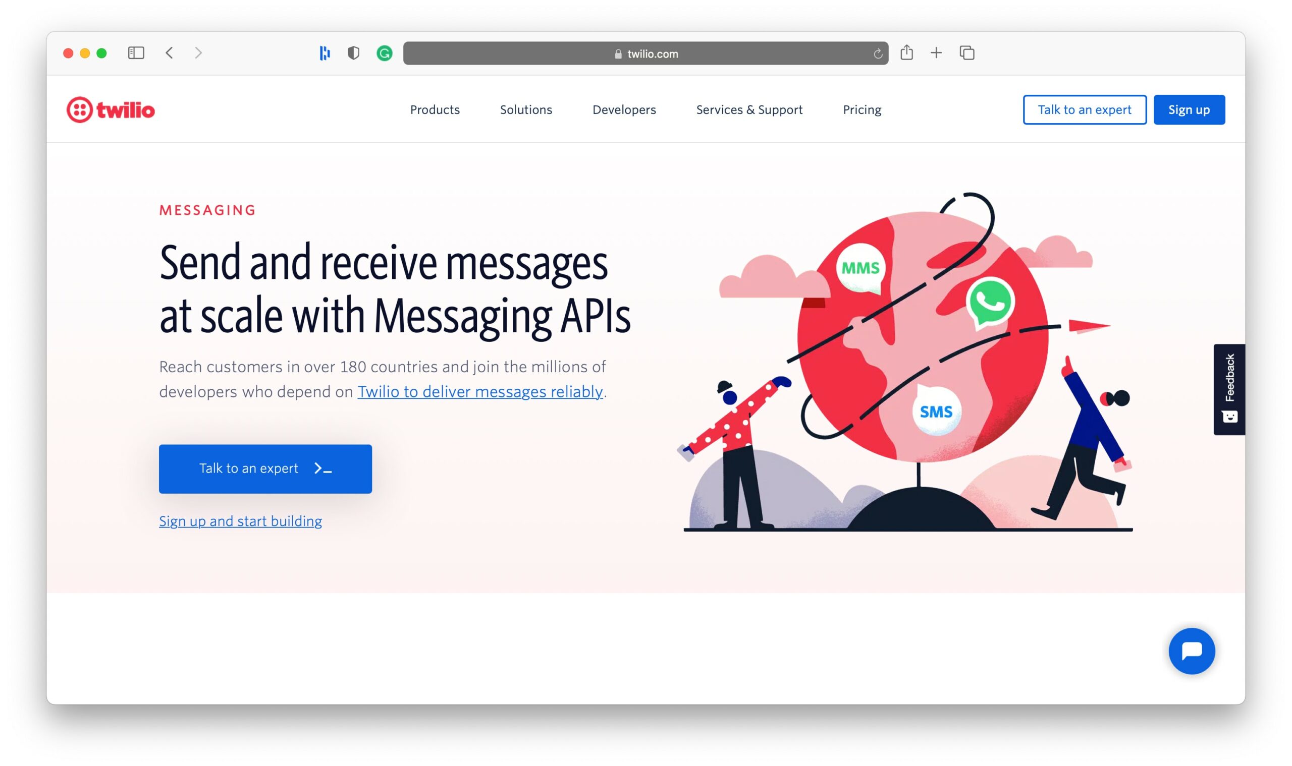Select the Pricing menu item
Viewport: 1292px width, 766px height.
[x=862, y=109]
